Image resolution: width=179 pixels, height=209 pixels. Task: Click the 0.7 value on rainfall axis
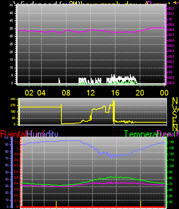pyautogui.click(x=16, y=166)
